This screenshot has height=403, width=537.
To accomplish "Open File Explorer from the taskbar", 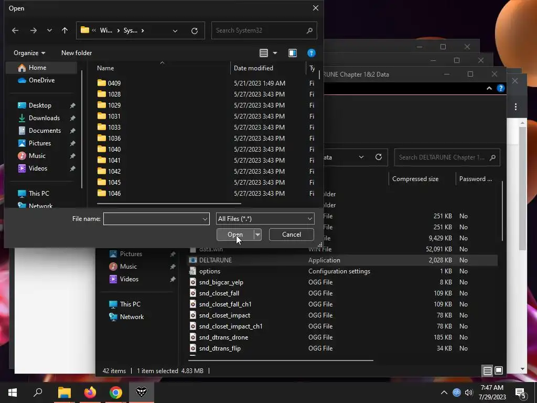I will click(64, 393).
